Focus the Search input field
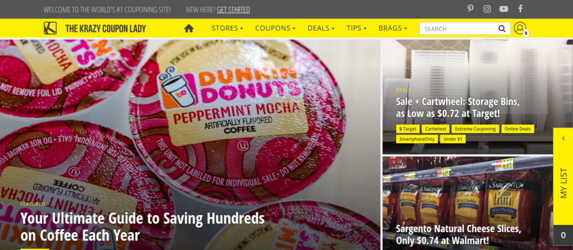Image resolution: width=573 pixels, height=250 pixels. [x=460, y=28]
